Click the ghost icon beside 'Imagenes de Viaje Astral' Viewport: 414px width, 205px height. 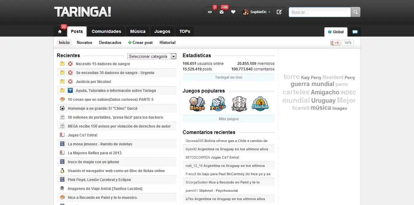tap(62, 189)
